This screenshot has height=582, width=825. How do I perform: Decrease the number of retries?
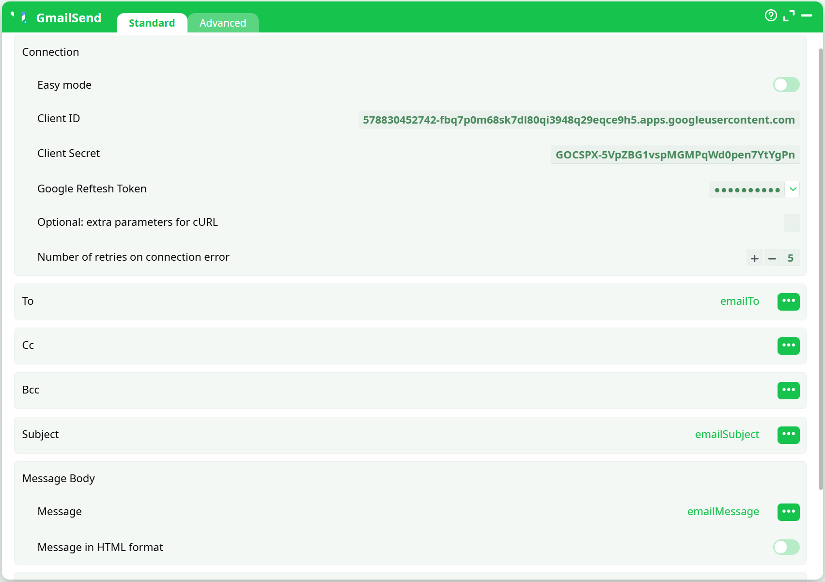pyautogui.click(x=772, y=258)
